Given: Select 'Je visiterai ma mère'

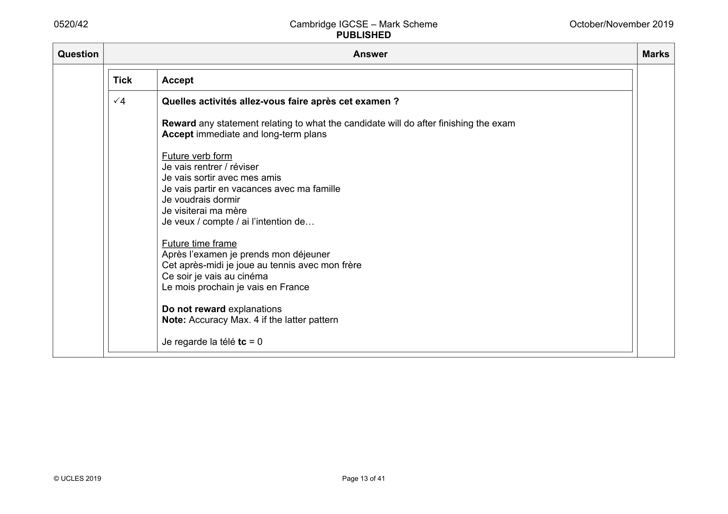Looking at the screenshot, I should coord(204,211).
